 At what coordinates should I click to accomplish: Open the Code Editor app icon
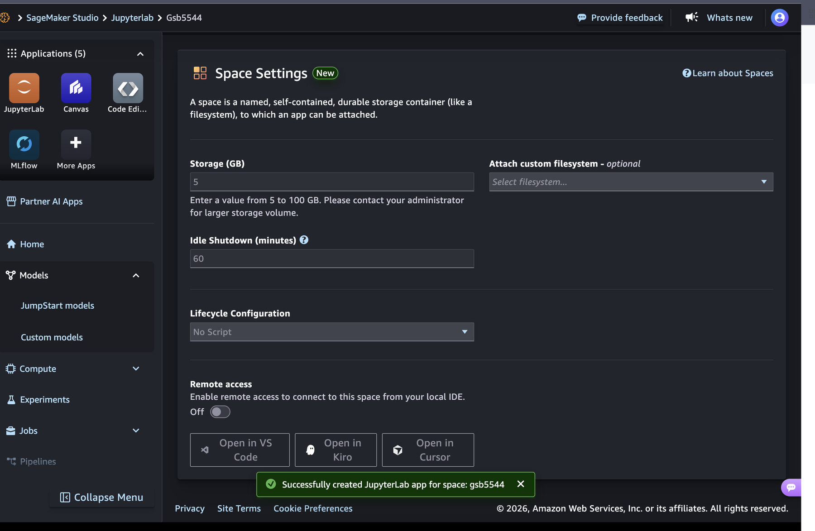pos(128,88)
